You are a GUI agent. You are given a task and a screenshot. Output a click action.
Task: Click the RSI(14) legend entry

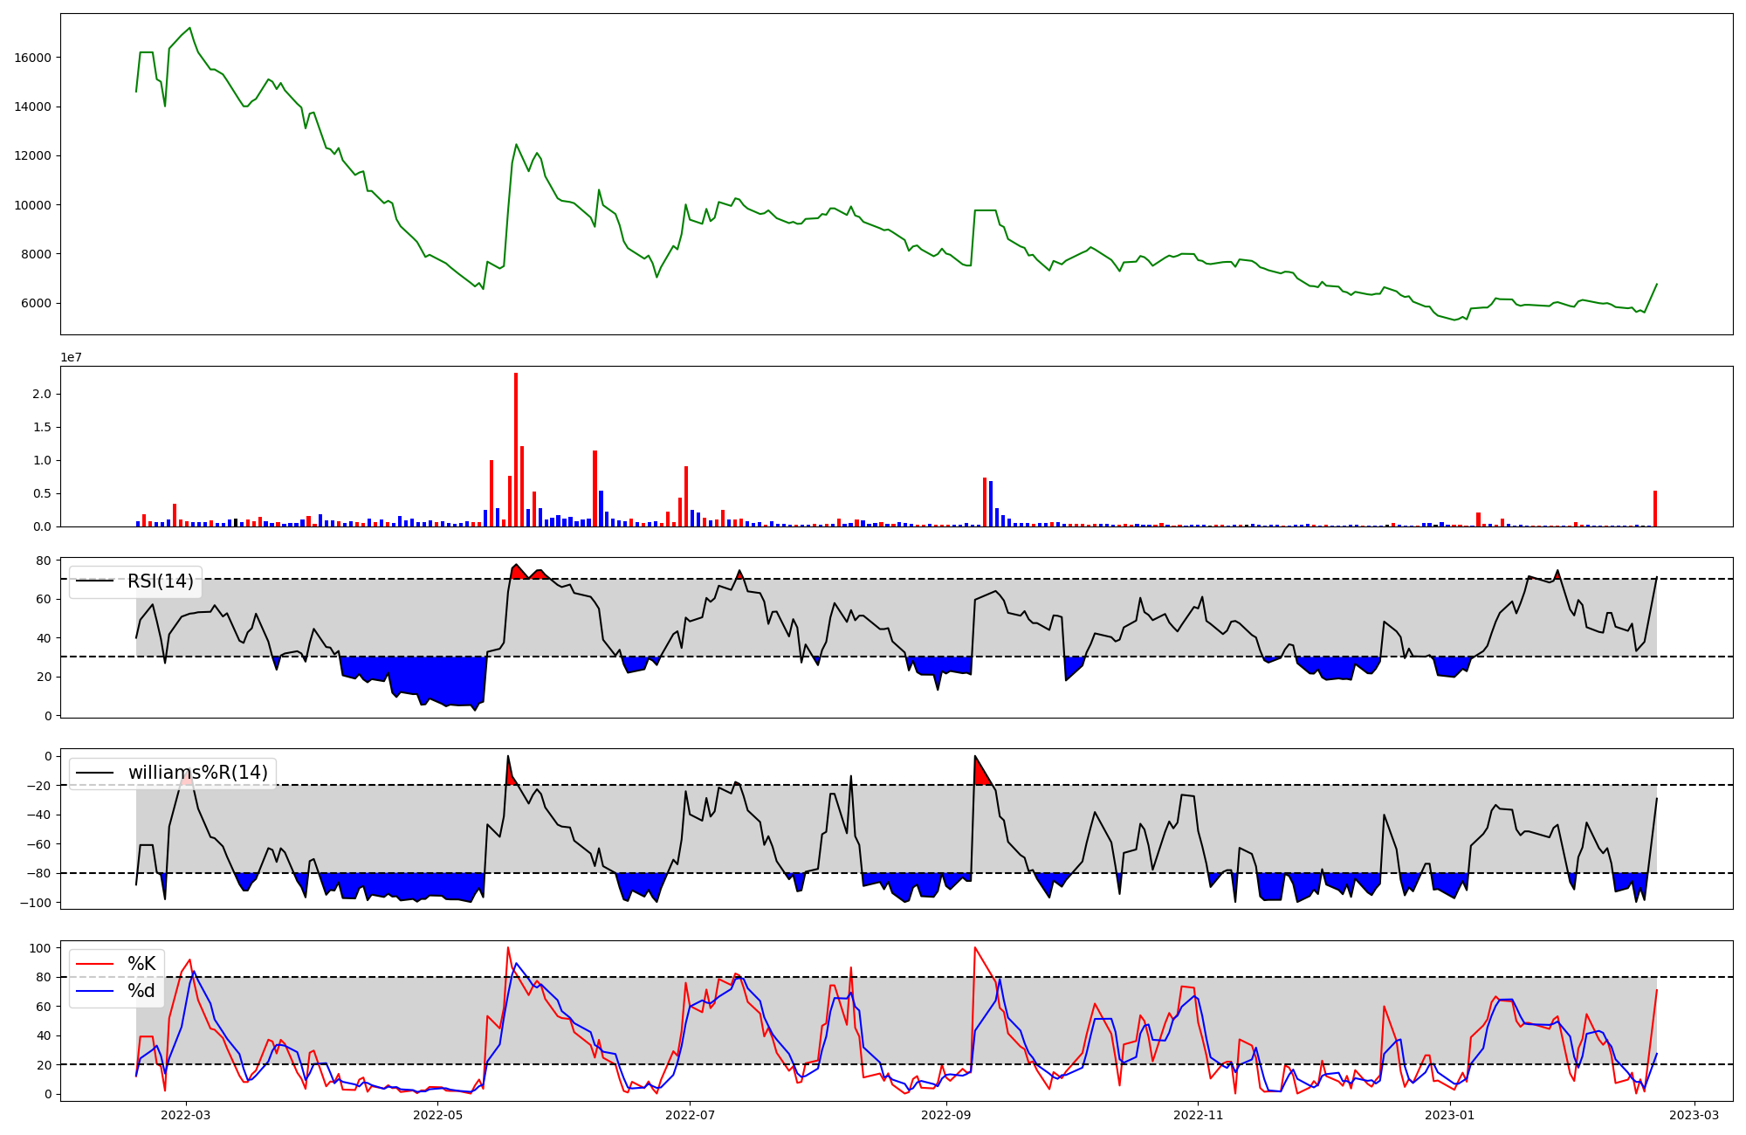[161, 581]
